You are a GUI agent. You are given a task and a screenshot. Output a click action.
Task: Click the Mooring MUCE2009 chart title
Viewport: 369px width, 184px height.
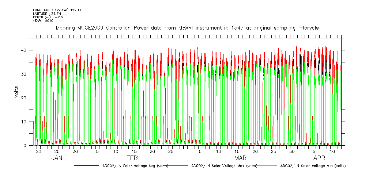coord(187,28)
